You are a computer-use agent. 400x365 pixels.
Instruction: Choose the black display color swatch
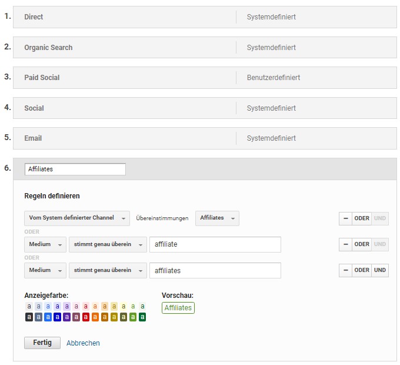(29, 317)
